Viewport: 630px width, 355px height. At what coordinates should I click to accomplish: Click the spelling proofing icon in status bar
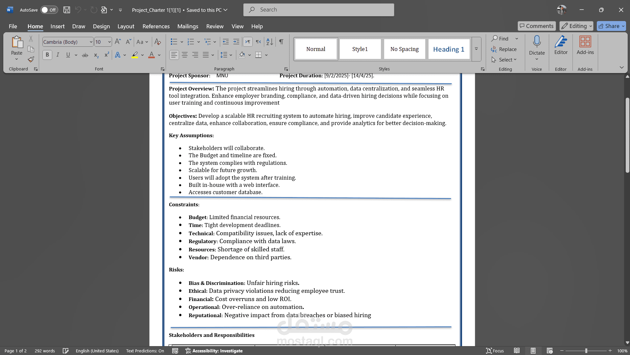[x=66, y=351]
